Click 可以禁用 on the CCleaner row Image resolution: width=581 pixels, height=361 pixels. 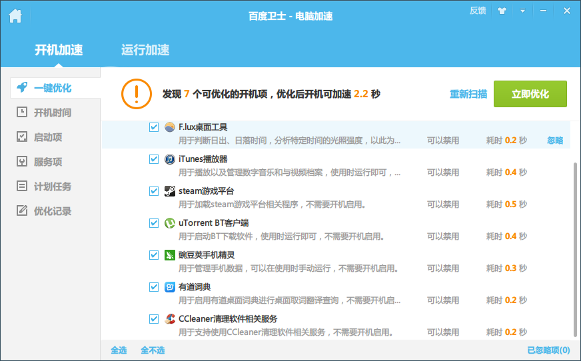tap(443, 332)
